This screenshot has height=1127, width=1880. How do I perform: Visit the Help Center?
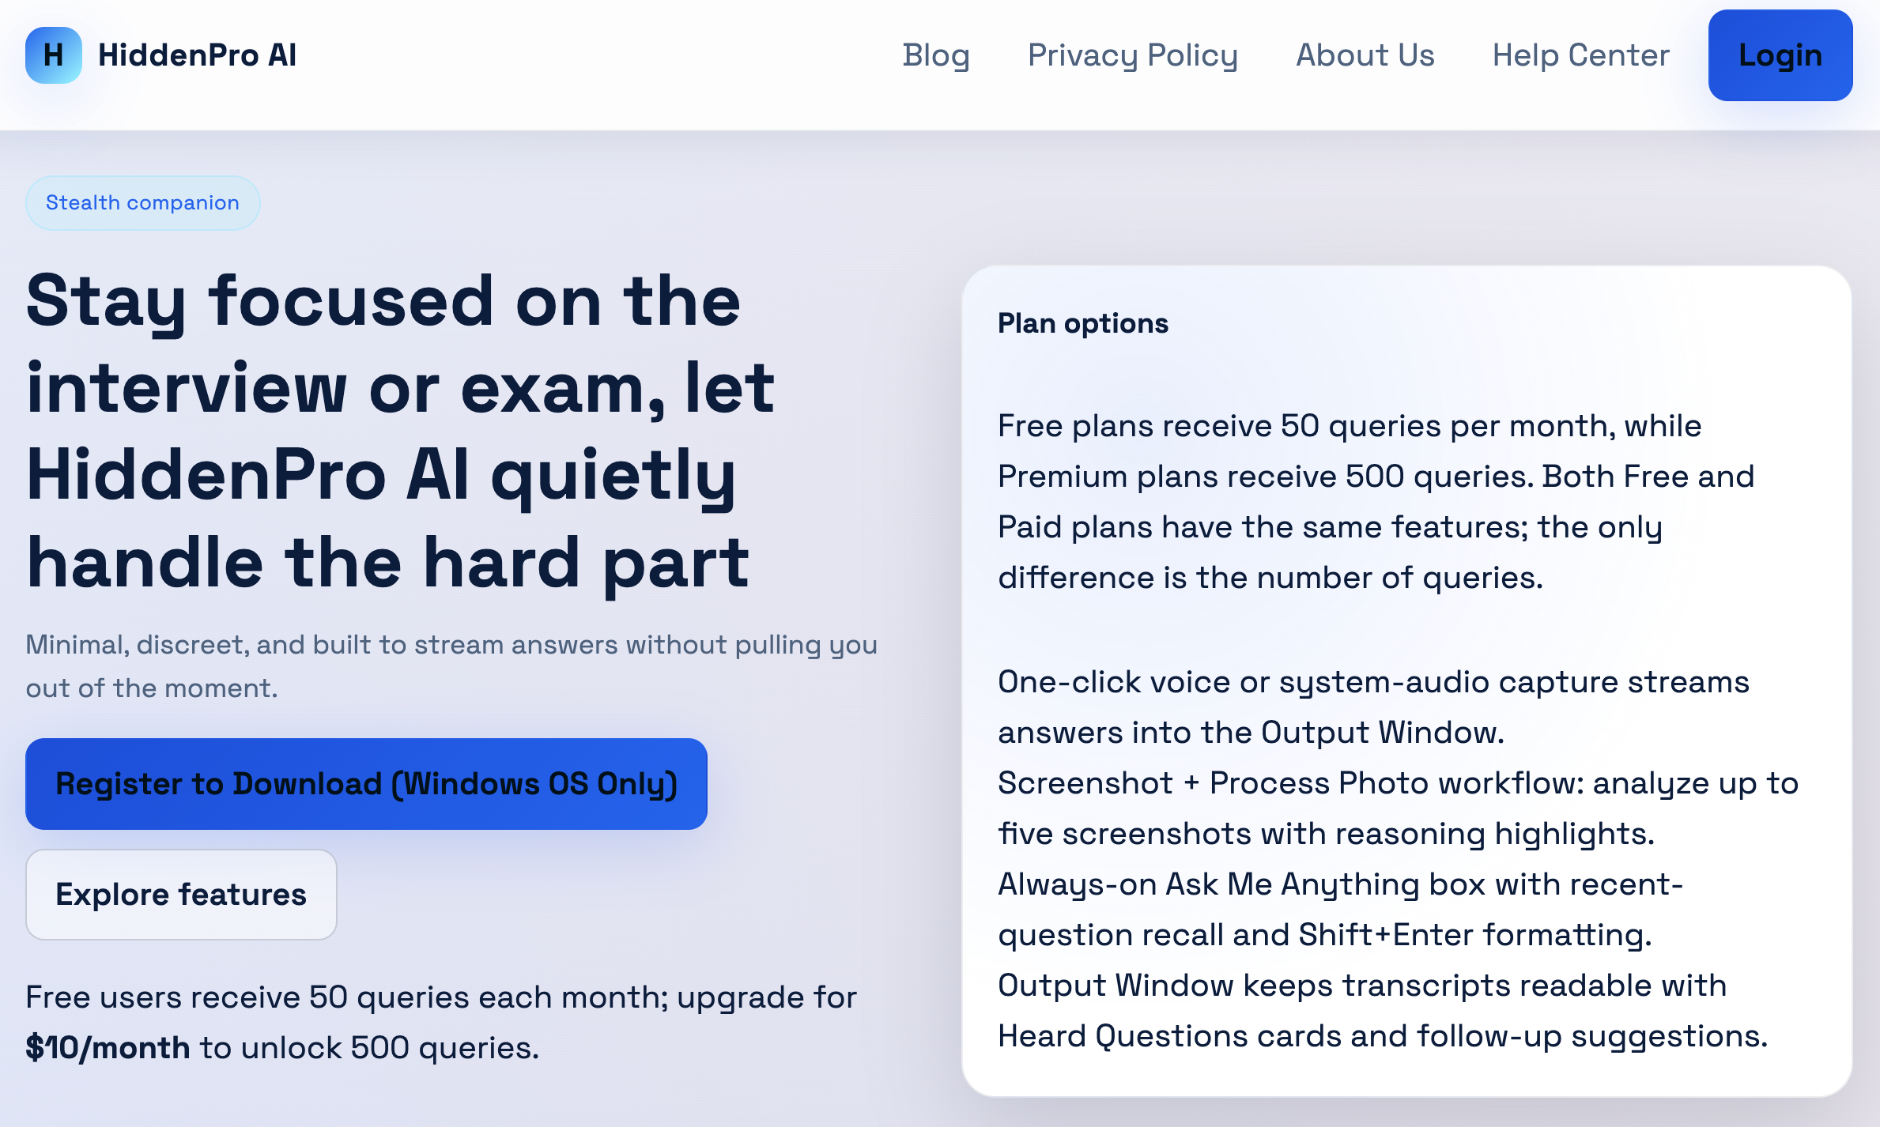coord(1580,55)
